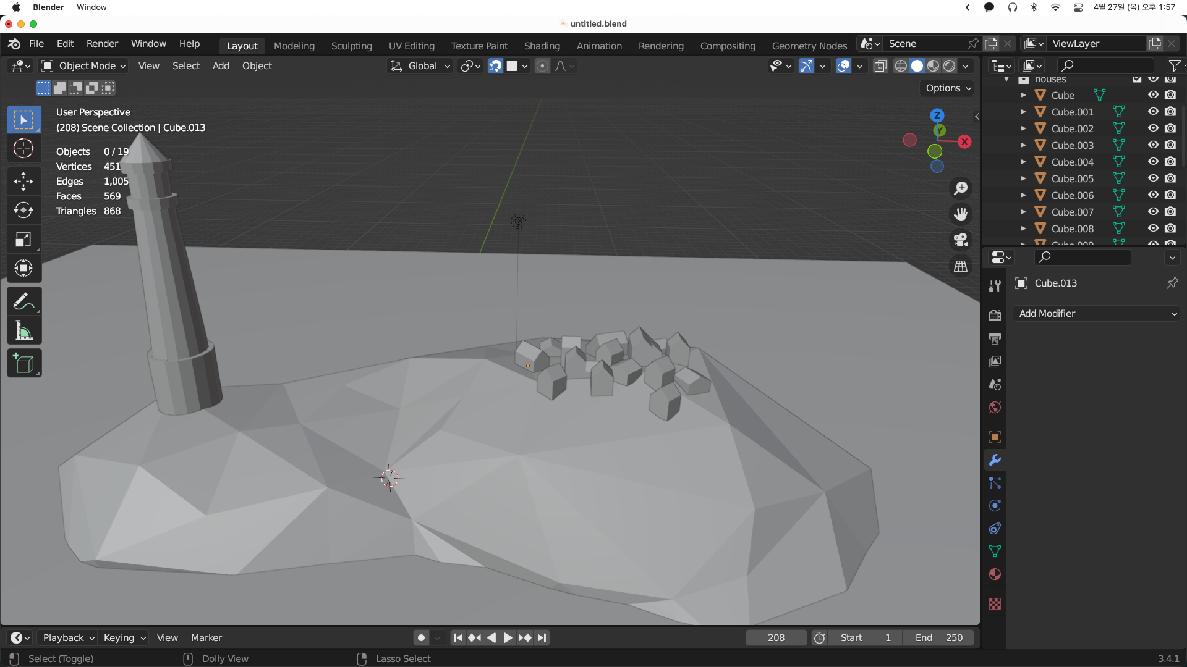
Task: Click the pan view hand icon
Action: tap(961, 214)
